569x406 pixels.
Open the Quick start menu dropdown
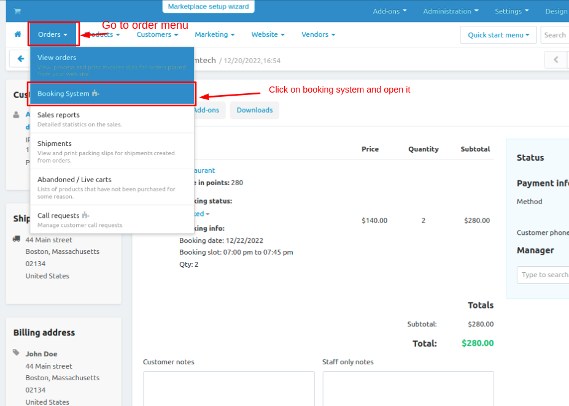coord(498,35)
